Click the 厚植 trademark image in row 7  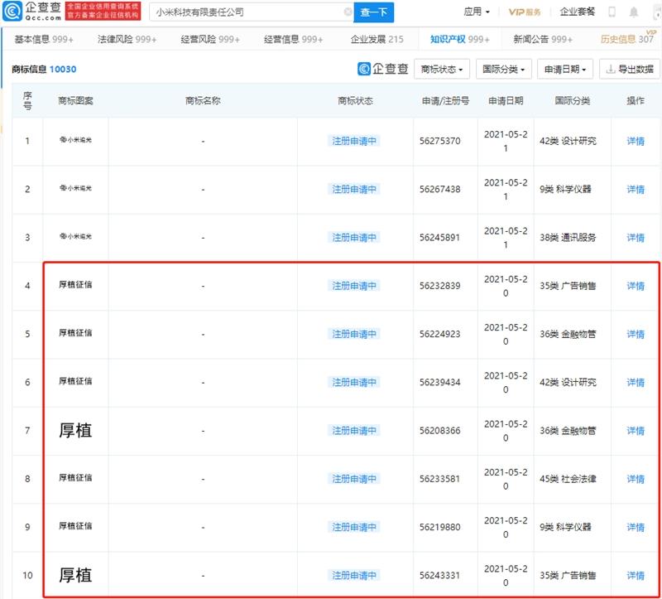[x=75, y=430]
